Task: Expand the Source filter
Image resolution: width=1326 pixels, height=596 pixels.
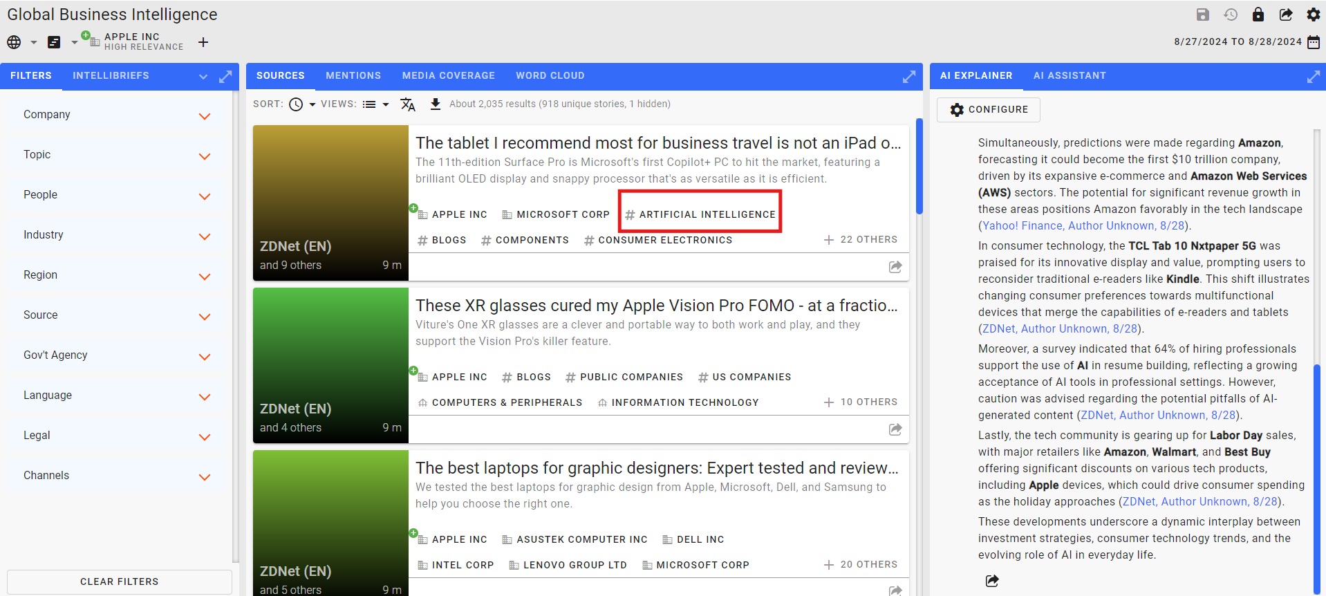Action: coord(205,317)
